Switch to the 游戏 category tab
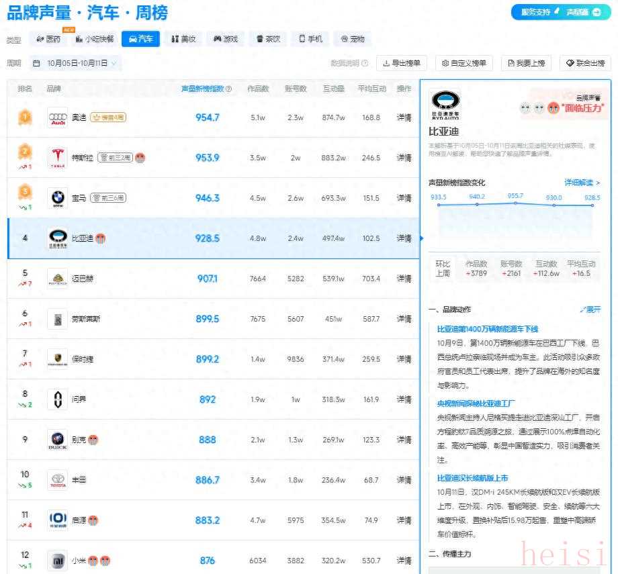Image resolution: width=618 pixels, height=574 pixels. coord(226,39)
